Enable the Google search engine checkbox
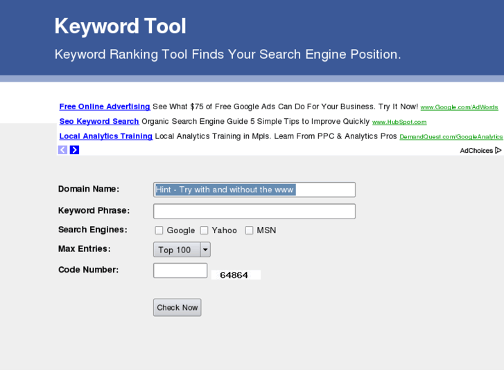Image resolution: width=504 pixels, height=377 pixels. point(159,230)
